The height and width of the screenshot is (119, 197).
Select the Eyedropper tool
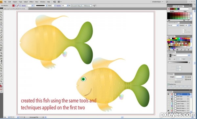point(1,63)
